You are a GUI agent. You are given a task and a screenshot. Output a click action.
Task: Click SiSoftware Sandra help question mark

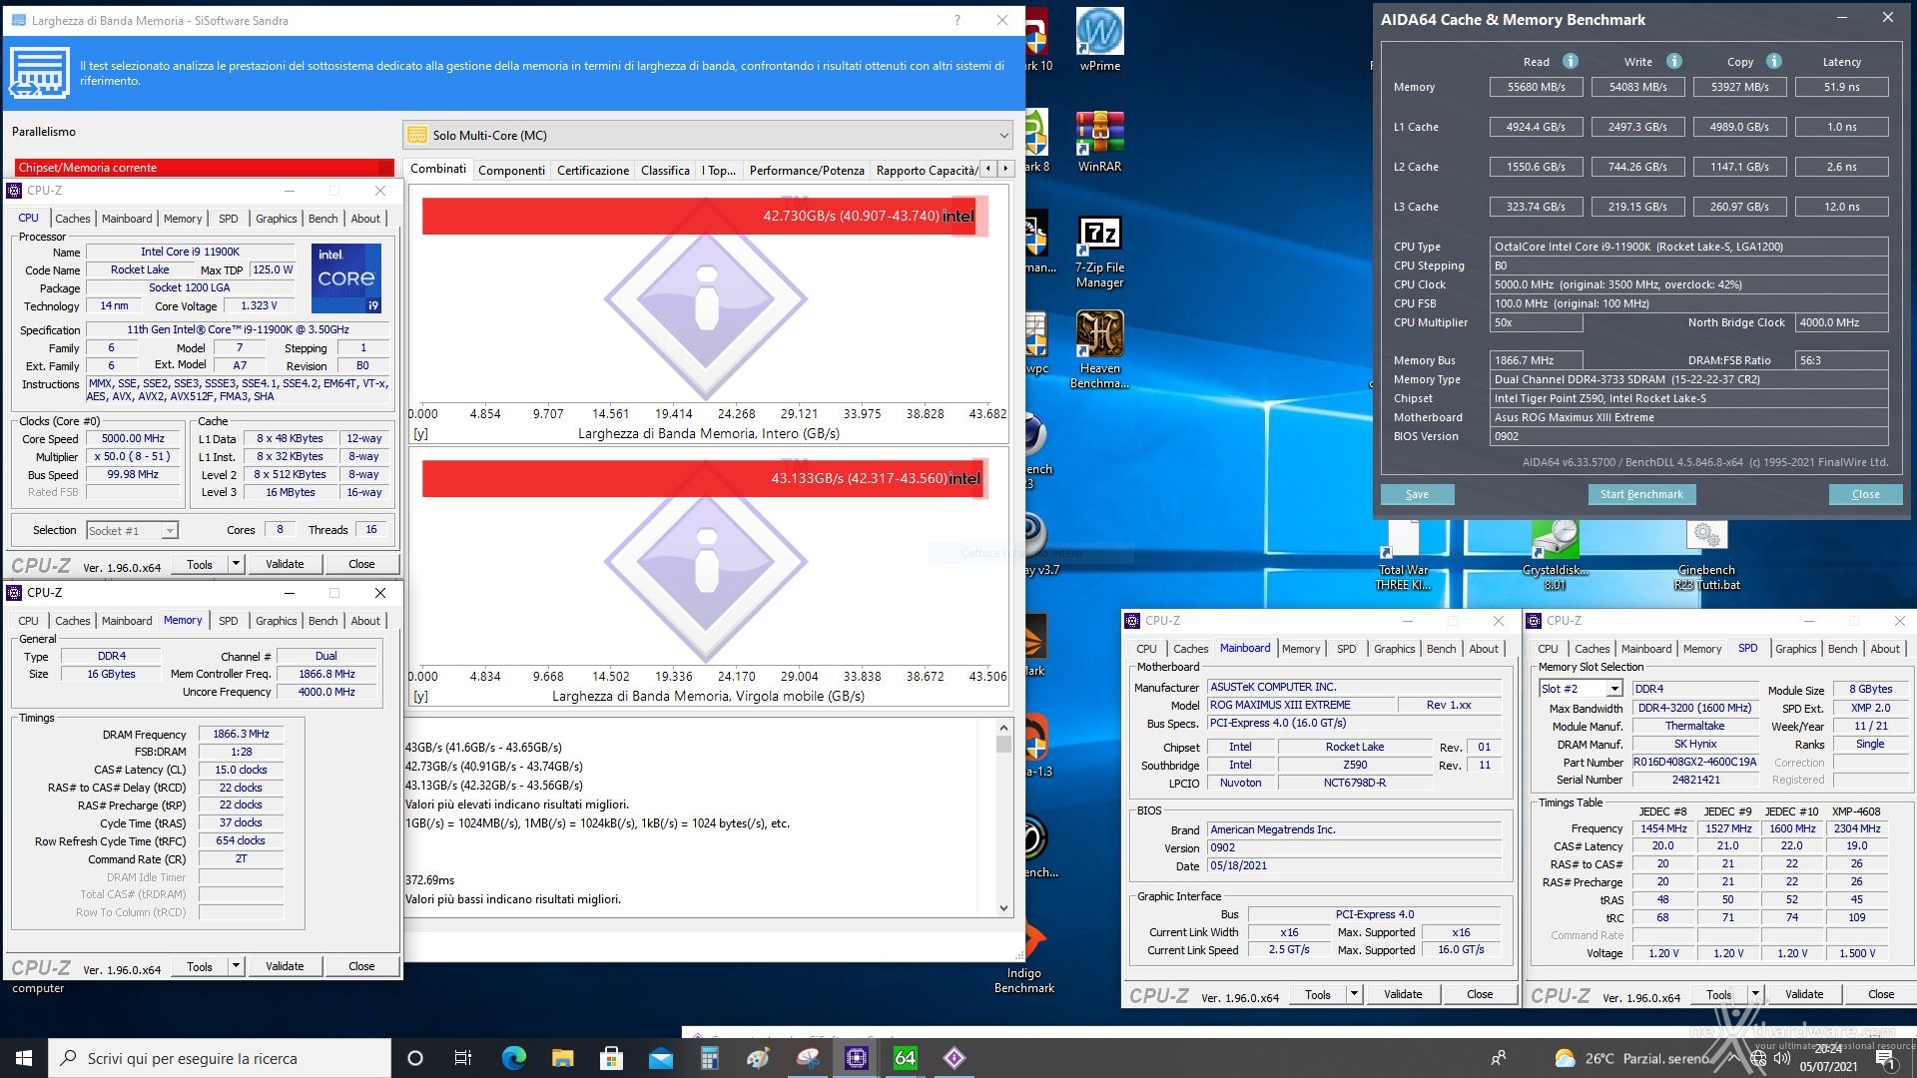pos(957,20)
